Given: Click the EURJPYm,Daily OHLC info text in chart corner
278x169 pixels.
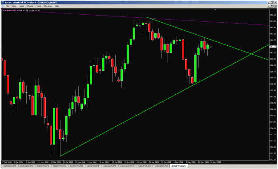Looking at the screenshot, I should 21,11.
